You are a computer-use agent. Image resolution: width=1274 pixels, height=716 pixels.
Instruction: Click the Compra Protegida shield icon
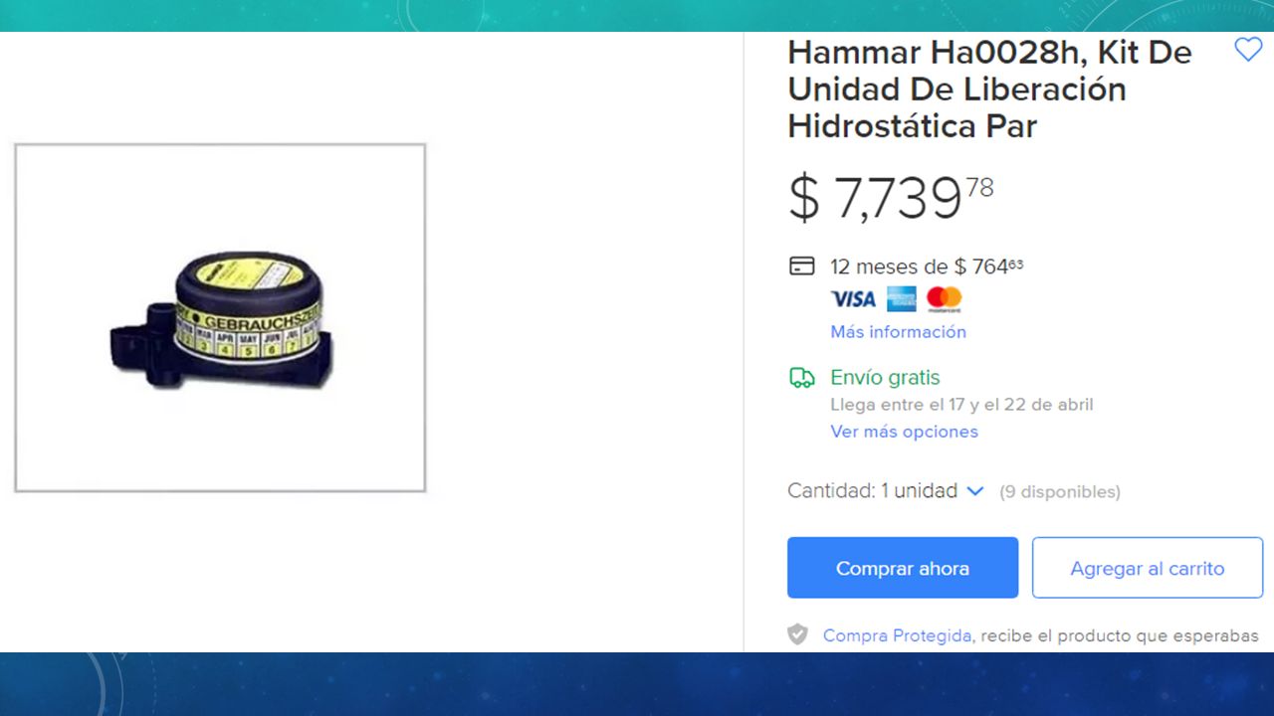point(797,634)
